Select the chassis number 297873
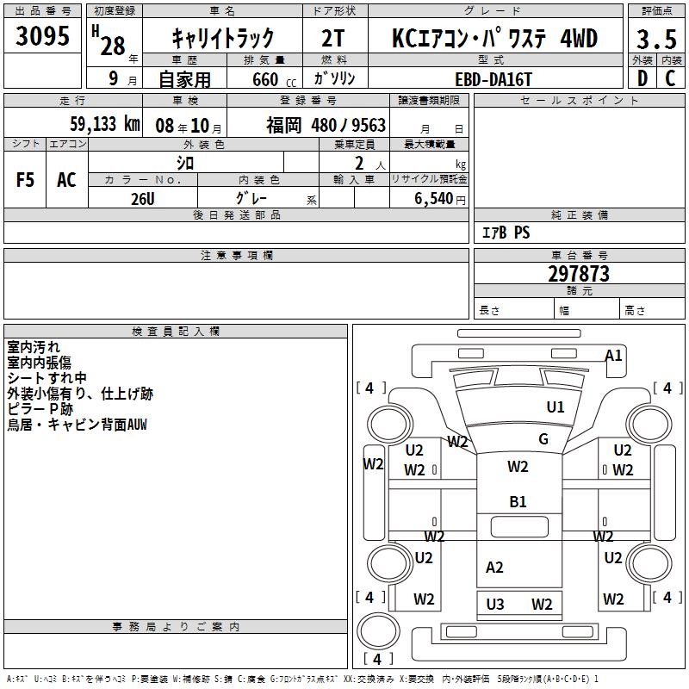The image size is (689, 689). (579, 274)
